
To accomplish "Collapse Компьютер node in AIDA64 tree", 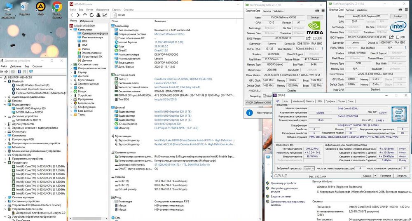I will tap(71, 30).
